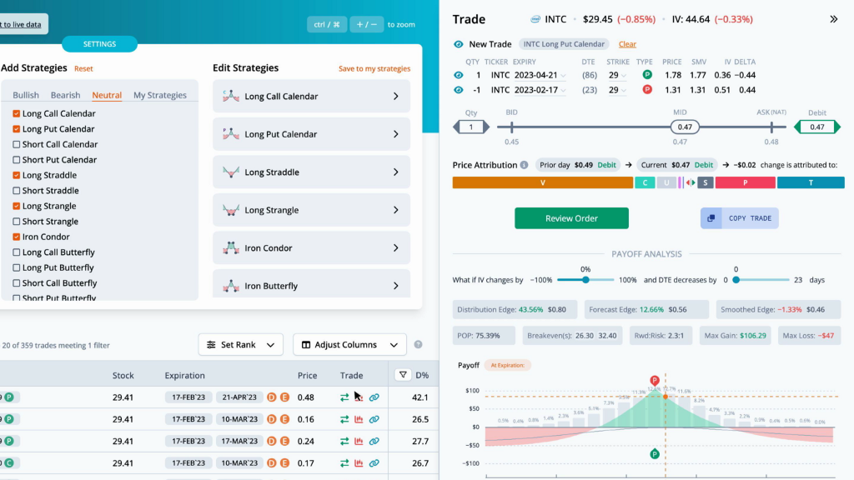Click the Save to my strategies link
The image size is (854, 480).
(374, 68)
